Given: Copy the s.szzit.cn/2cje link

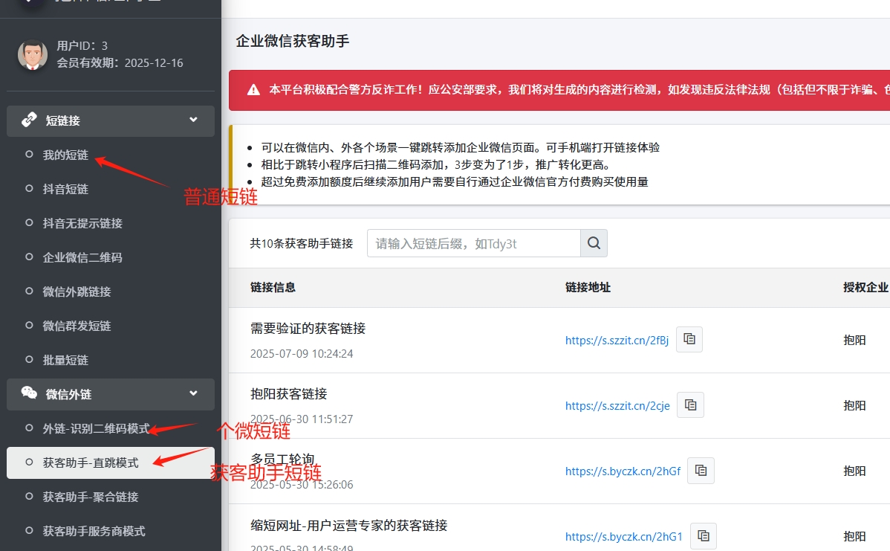Looking at the screenshot, I should tap(691, 405).
